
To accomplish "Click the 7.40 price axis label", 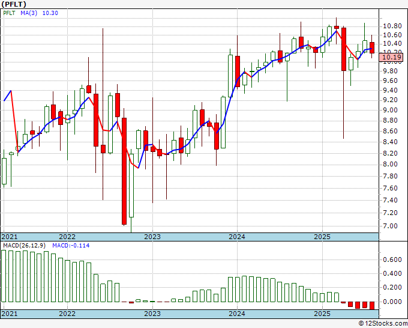I will [391, 200].
